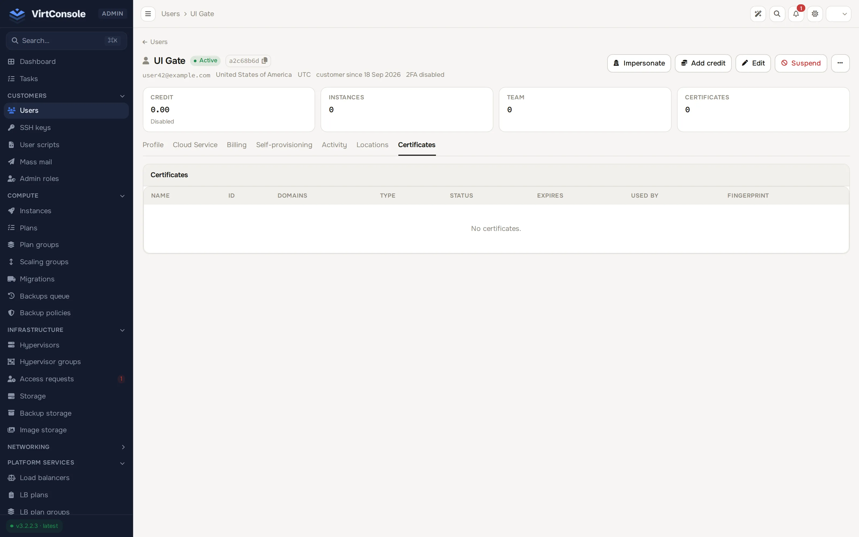Switch to the Profile tab
859x537 pixels.
tap(153, 145)
